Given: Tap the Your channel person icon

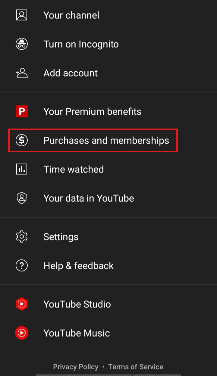Looking at the screenshot, I should click(22, 15).
